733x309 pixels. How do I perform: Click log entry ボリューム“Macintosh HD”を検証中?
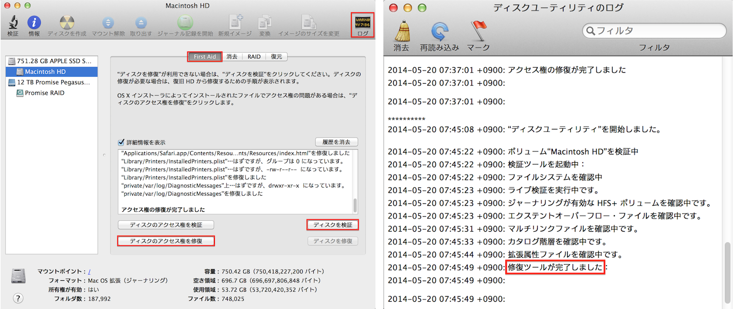[513, 151]
